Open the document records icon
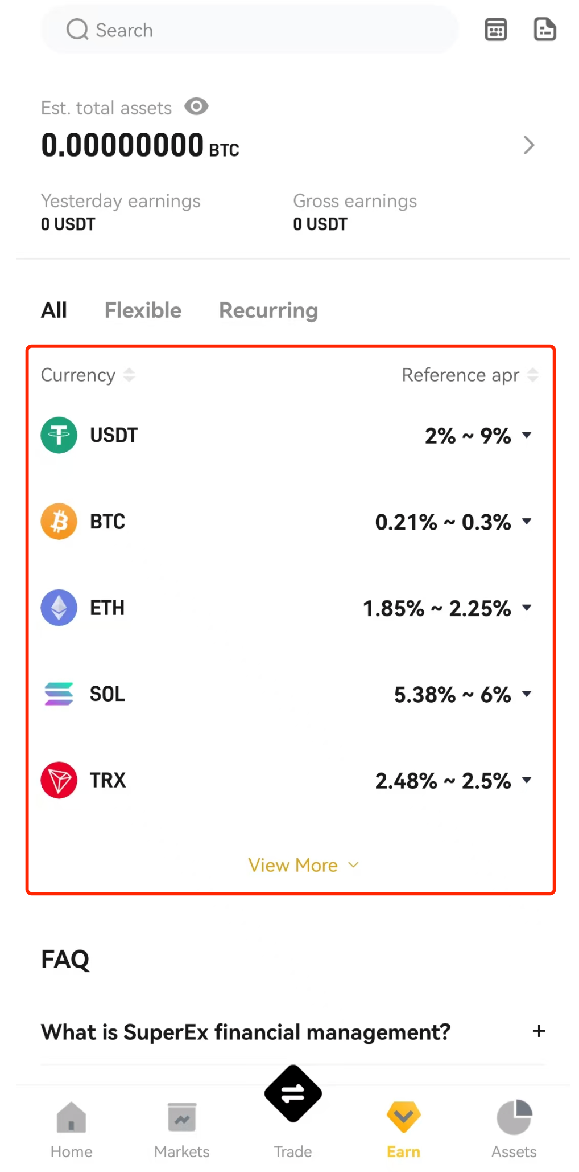Viewport: 579px width, 1172px height. pos(545,29)
